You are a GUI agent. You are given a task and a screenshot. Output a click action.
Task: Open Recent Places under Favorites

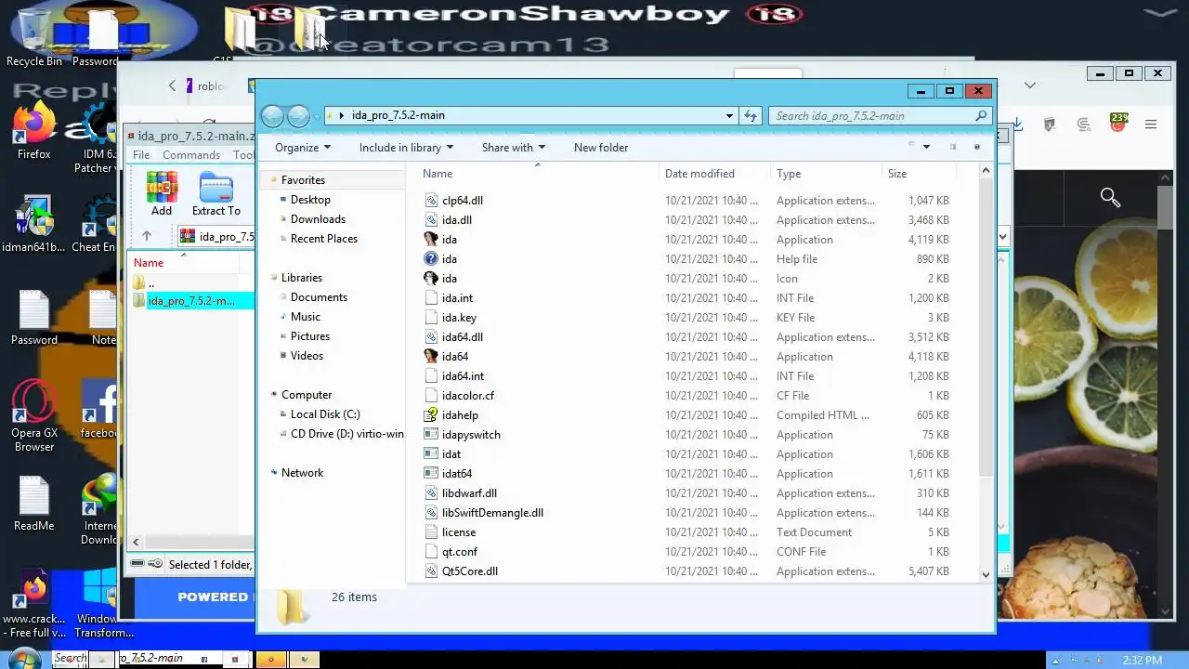click(x=324, y=239)
